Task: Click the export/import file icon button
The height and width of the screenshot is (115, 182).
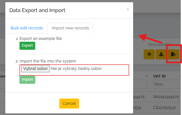Action: tap(173, 54)
